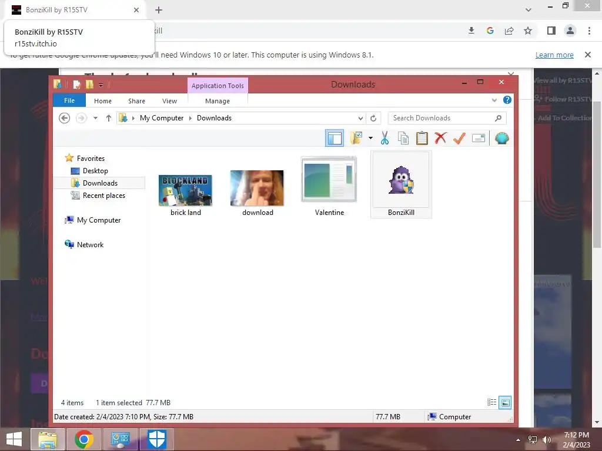This screenshot has width=602, height=451.
Task: Click the Share this page icon in Chrome
Action: (x=509, y=31)
